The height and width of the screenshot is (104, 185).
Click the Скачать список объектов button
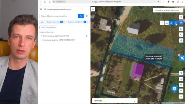(48, 27)
